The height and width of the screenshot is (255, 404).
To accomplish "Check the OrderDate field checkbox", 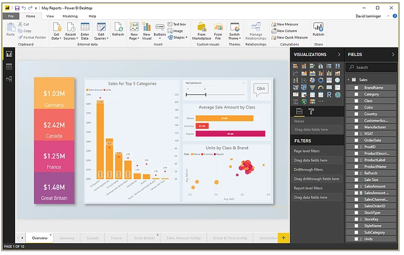I will (x=357, y=140).
